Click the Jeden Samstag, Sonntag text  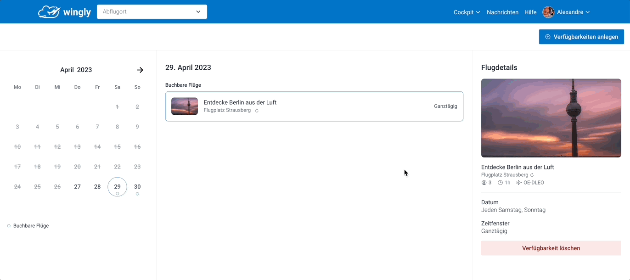(513, 210)
